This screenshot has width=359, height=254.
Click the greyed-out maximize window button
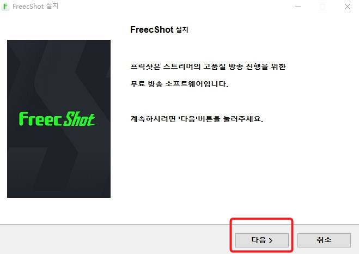[323, 7]
